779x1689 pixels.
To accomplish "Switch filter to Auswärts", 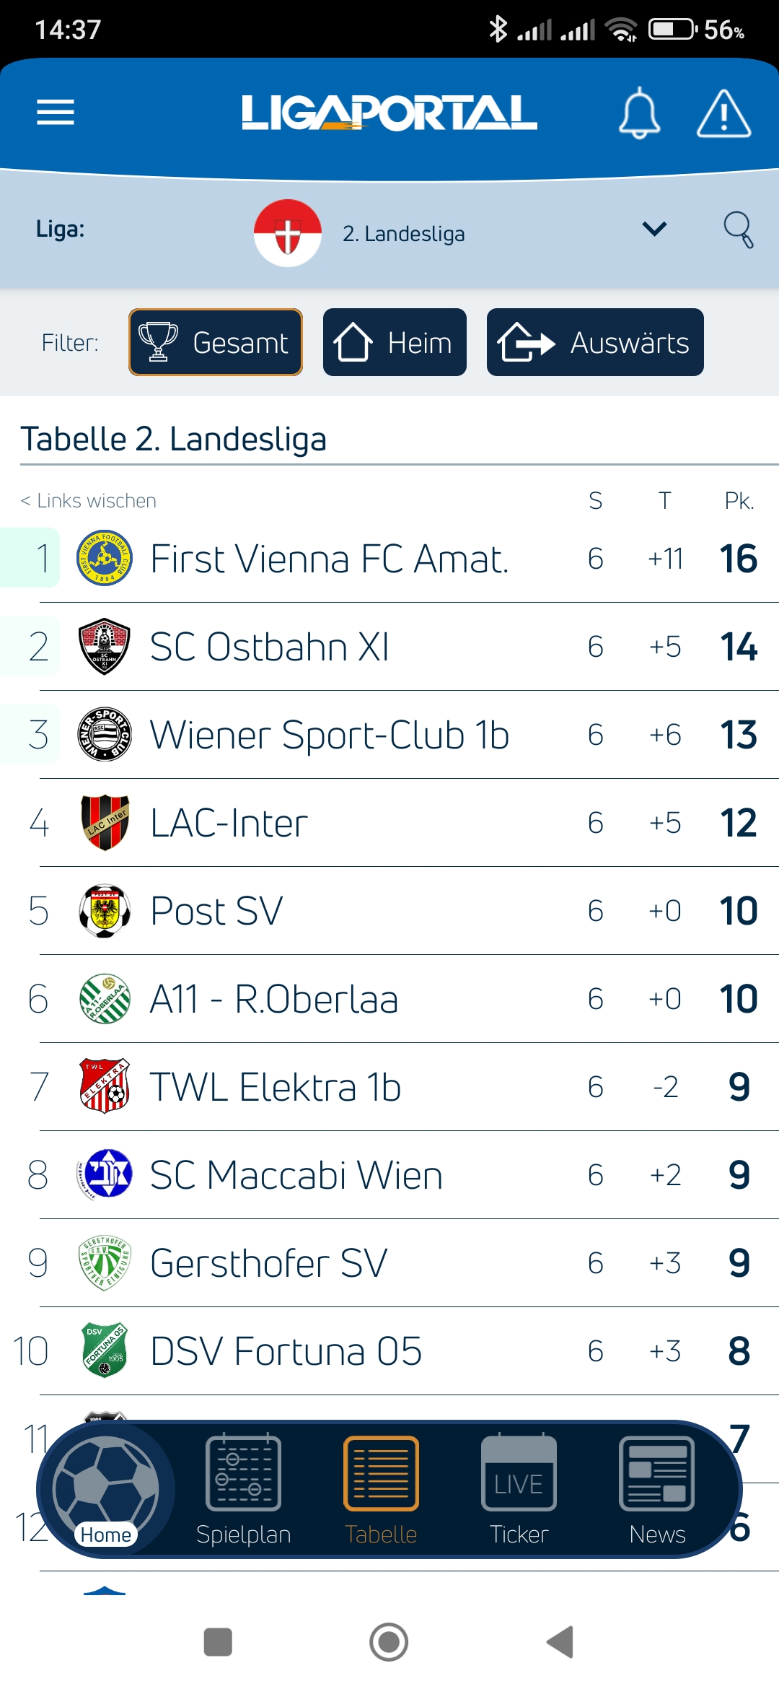I will tap(595, 342).
